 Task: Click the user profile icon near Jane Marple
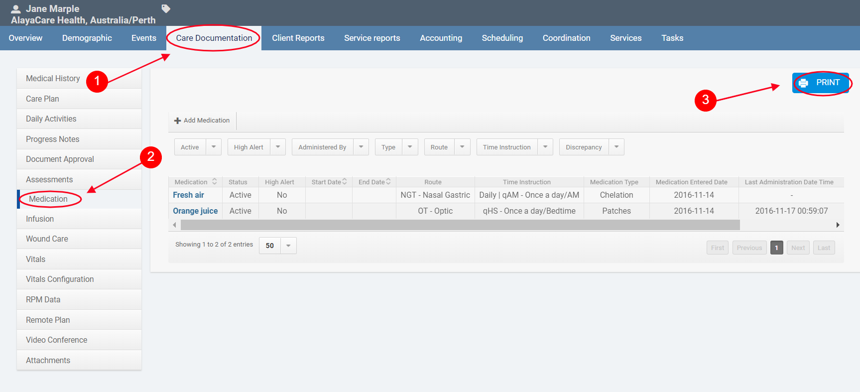[15, 9]
